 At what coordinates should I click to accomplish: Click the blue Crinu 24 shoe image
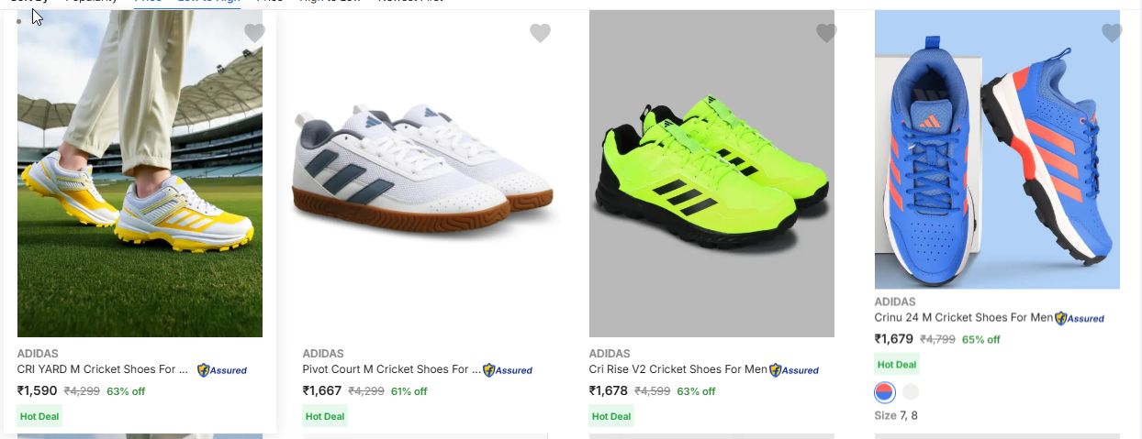(x=997, y=151)
